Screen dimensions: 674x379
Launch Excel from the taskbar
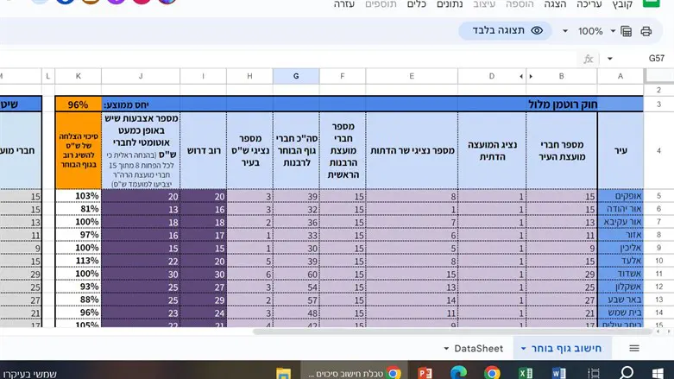(x=526, y=373)
